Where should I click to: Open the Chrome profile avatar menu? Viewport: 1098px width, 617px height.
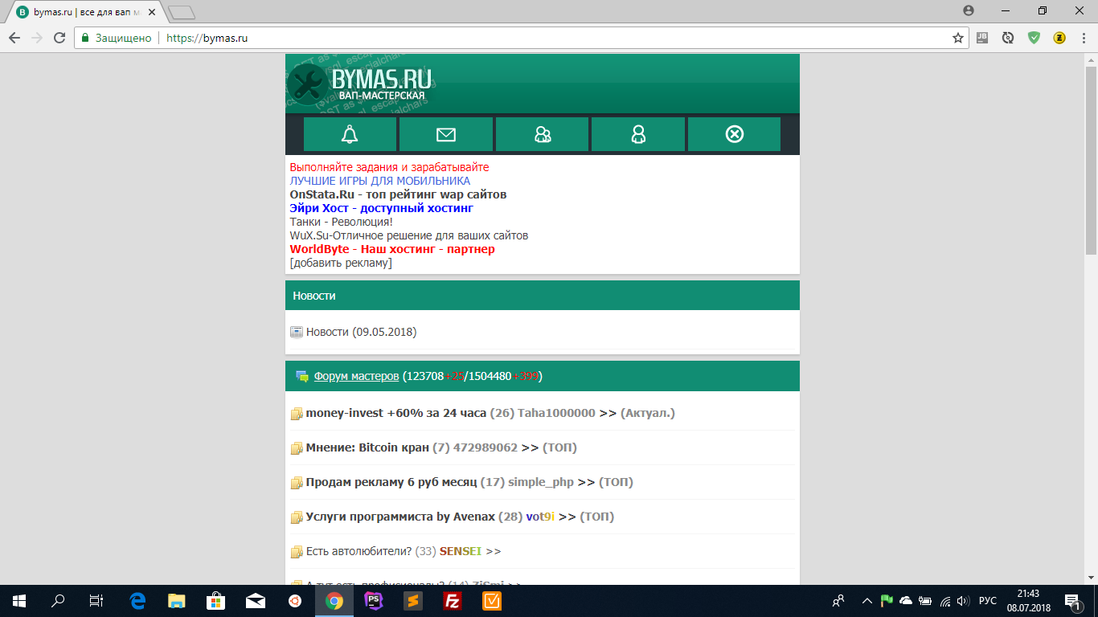click(x=969, y=10)
